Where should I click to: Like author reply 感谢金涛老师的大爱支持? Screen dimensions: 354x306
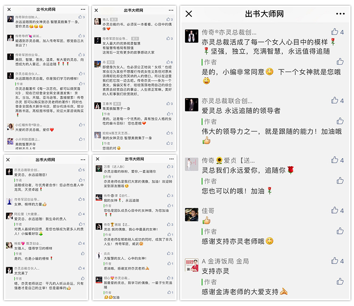340,281
